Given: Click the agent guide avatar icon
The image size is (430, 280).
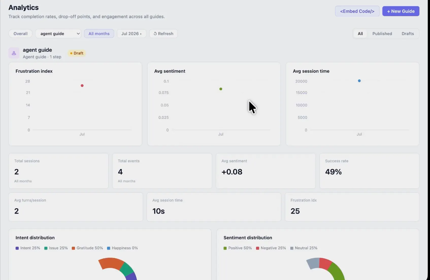Looking at the screenshot, I should click(x=14, y=53).
